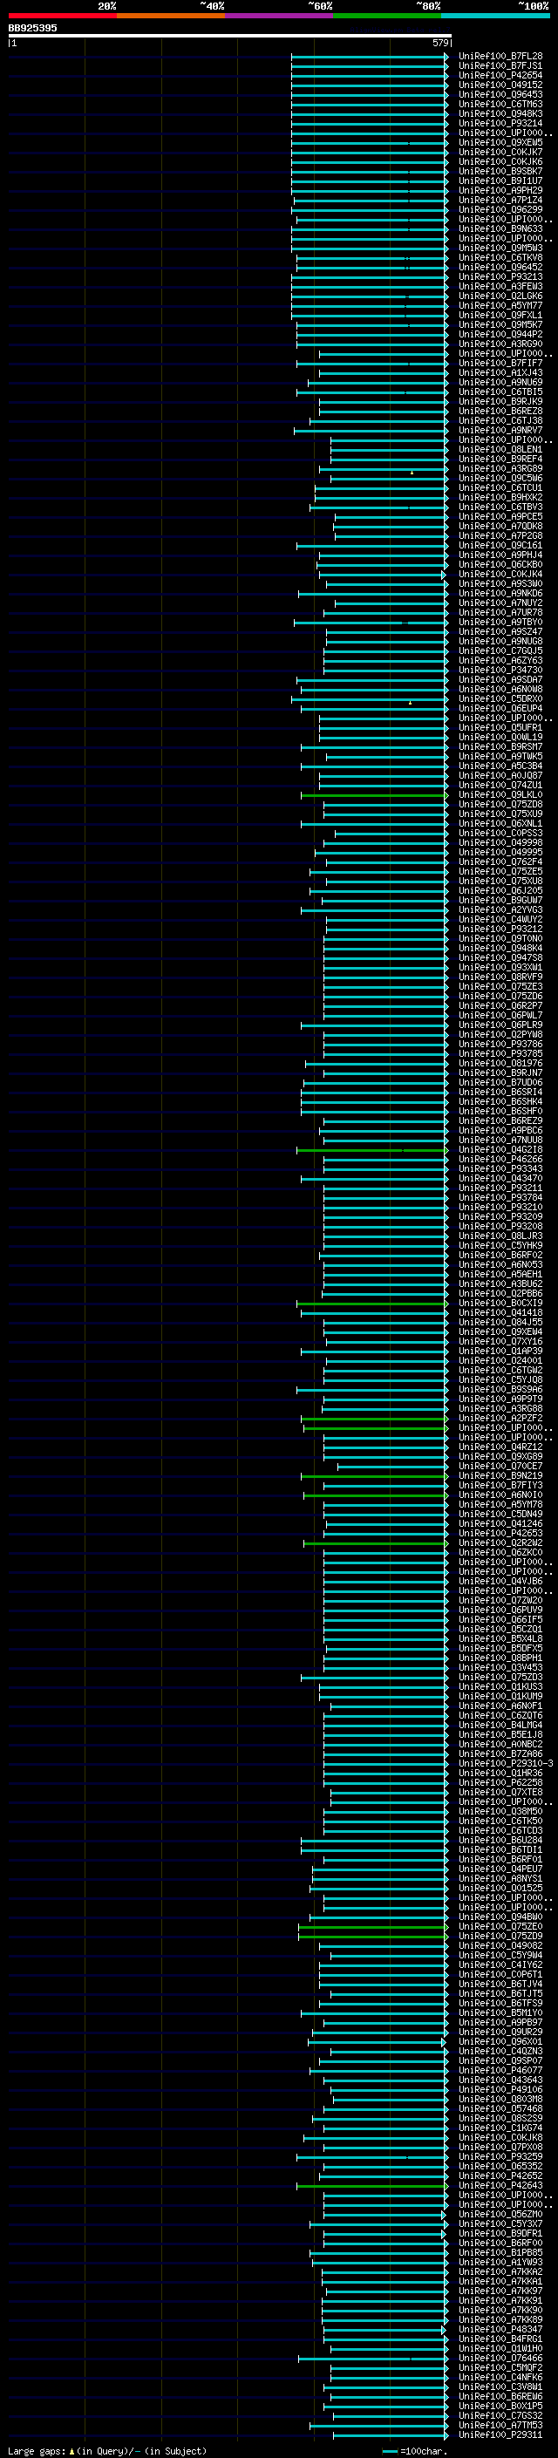Open hit UniRef100_P42654
The width and height of the screenshot is (558, 2458).
tap(500, 75)
